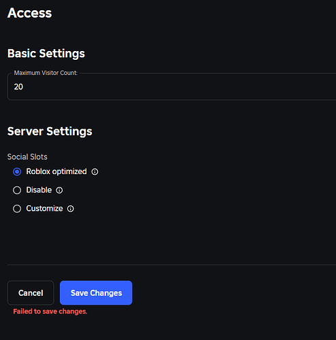Choose the Disable social slots radio button
This screenshot has width=336, height=340.
[17, 190]
